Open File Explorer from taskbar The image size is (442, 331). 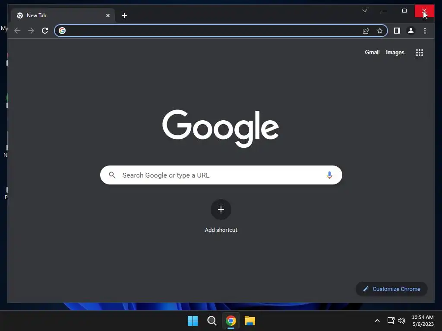[250, 321]
